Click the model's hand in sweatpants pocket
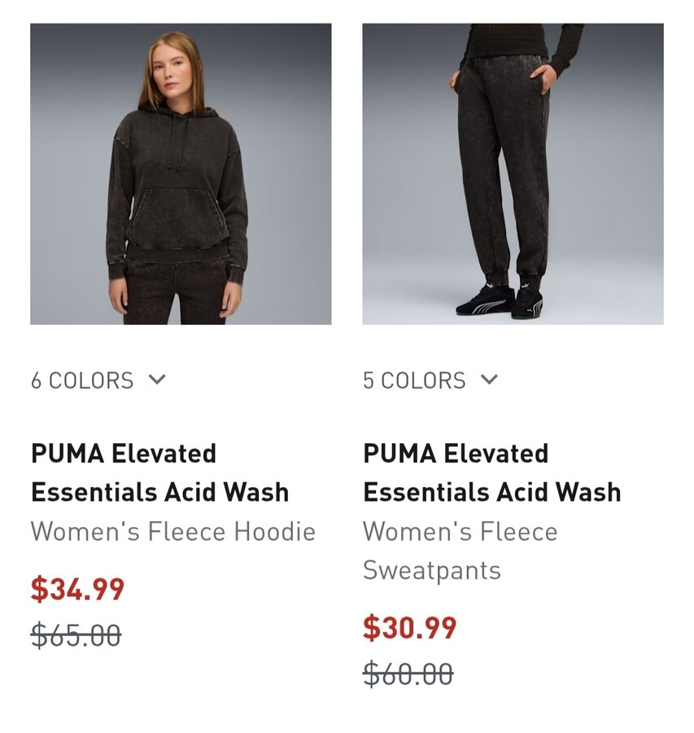 tap(541, 77)
